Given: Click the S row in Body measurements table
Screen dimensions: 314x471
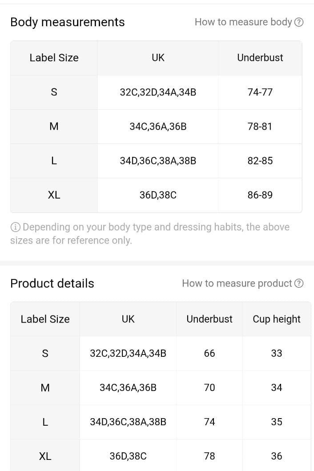Looking at the screenshot, I should (156, 92).
